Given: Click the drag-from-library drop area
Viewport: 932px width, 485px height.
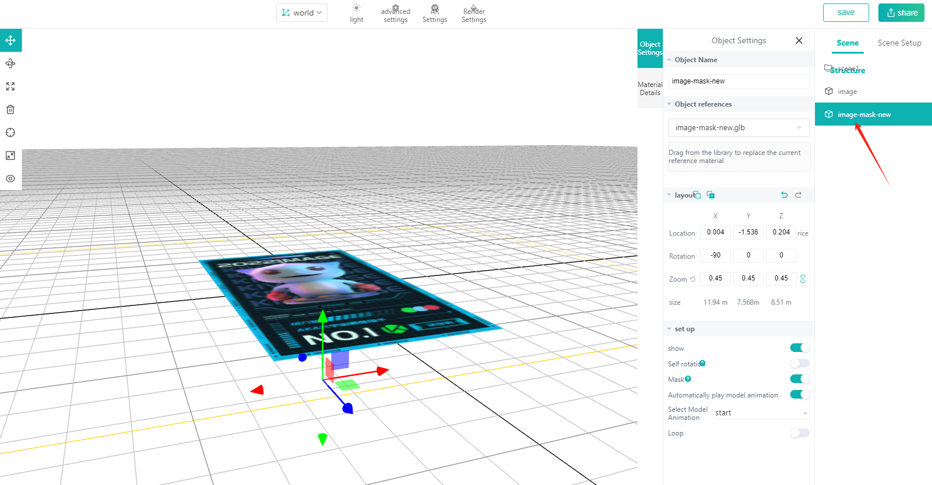Looking at the screenshot, I should pyautogui.click(x=739, y=157).
